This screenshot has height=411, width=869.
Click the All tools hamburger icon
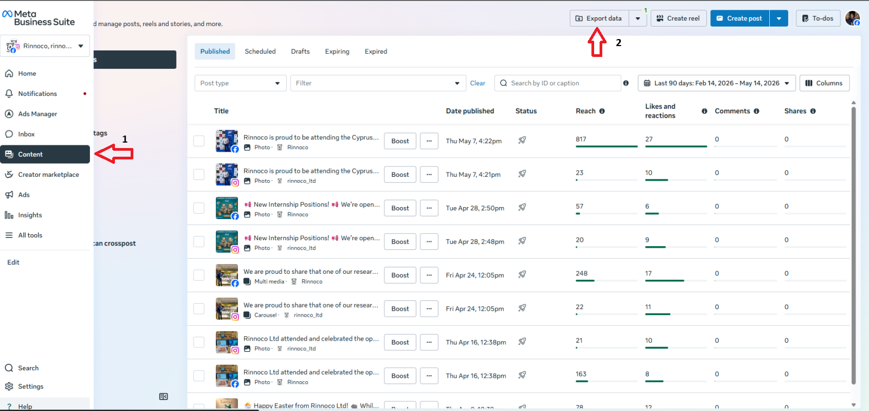point(9,235)
